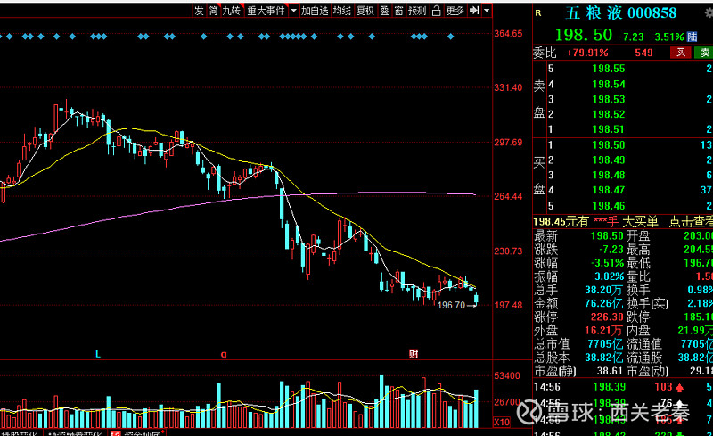Open the 更多 more options menu
The height and width of the screenshot is (436, 713).
click(x=455, y=11)
